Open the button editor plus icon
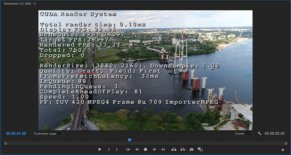The image size is (291, 155). (283, 150)
